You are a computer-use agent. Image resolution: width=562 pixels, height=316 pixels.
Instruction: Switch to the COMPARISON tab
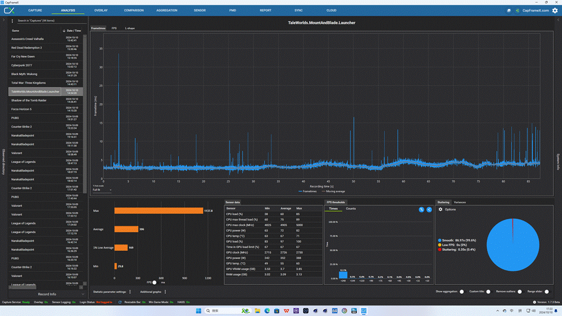134,11
